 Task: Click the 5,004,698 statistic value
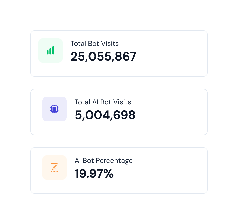[105, 115]
